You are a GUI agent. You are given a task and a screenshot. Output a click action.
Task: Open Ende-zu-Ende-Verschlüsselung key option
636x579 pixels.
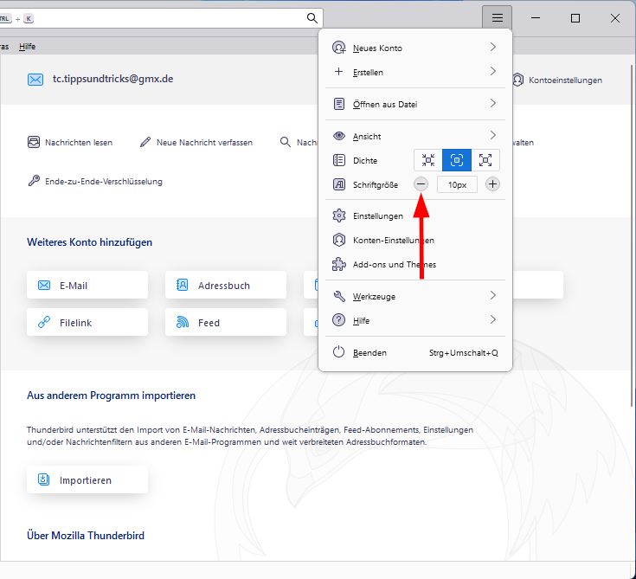click(x=35, y=181)
